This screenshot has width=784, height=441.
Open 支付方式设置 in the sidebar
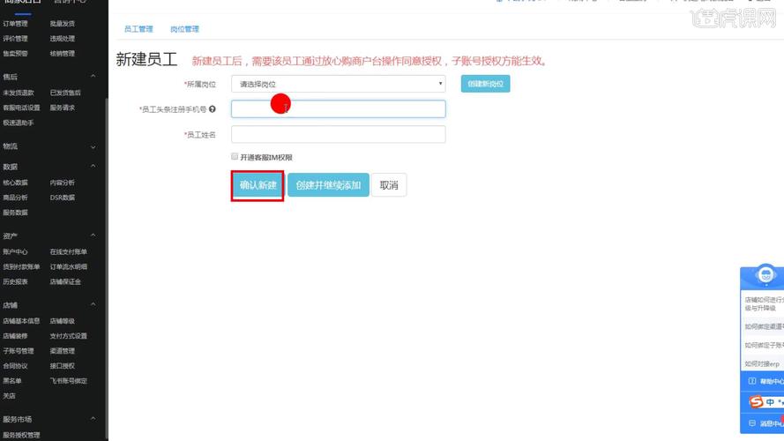[x=69, y=336]
